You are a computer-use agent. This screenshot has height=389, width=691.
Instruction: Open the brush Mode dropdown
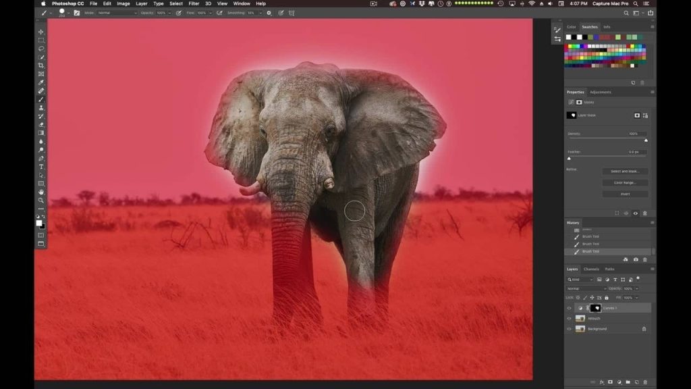pyautogui.click(x=117, y=13)
